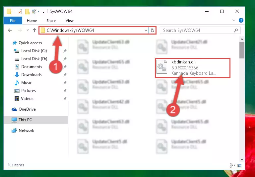Select Network in the navigation pane
This screenshot has height=177, width=255.
click(26, 131)
